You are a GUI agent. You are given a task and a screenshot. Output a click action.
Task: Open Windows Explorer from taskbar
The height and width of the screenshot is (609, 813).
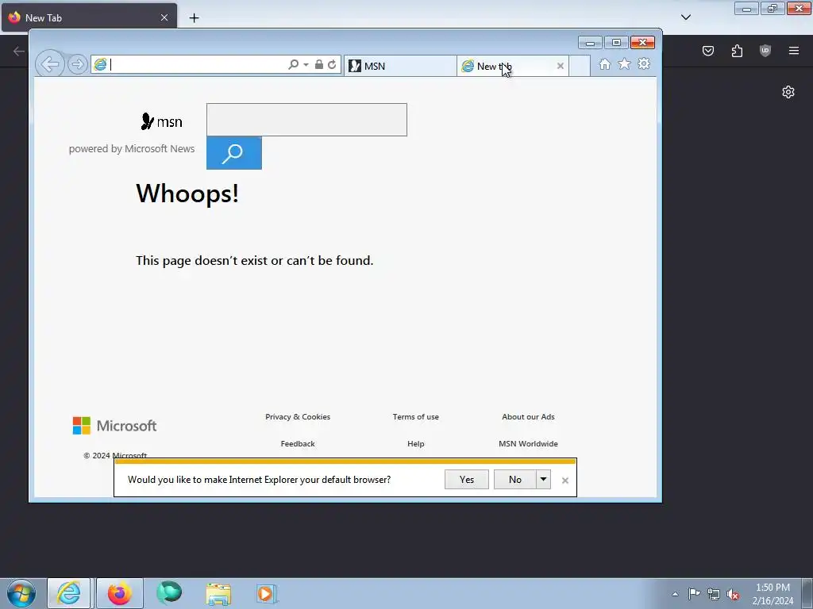218,593
